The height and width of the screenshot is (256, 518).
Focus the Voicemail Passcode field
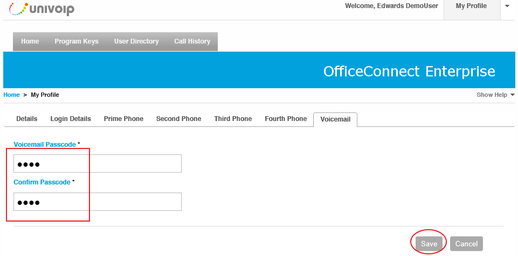(x=98, y=163)
